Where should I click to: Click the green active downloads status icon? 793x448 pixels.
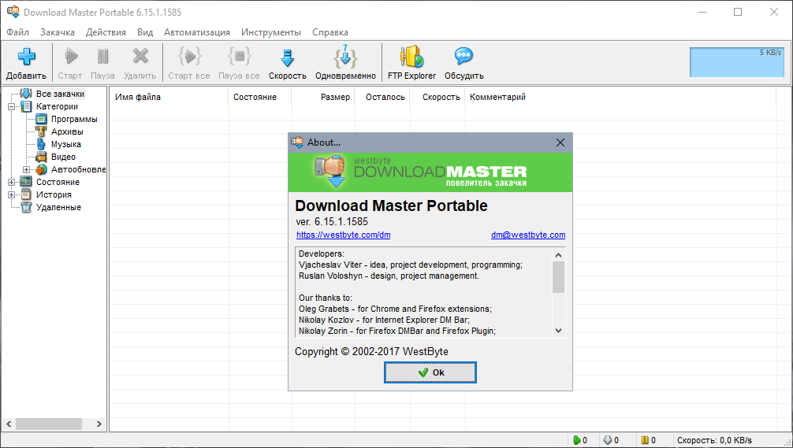[x=576, y=440]
